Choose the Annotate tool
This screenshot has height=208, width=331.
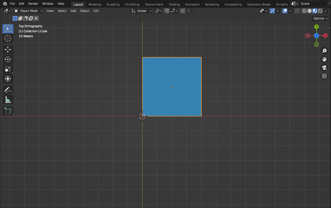(x=8, y=90)
